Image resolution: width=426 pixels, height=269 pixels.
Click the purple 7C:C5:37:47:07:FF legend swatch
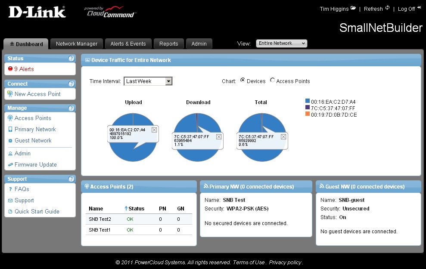pyautogui.click(x=308, y=107)
